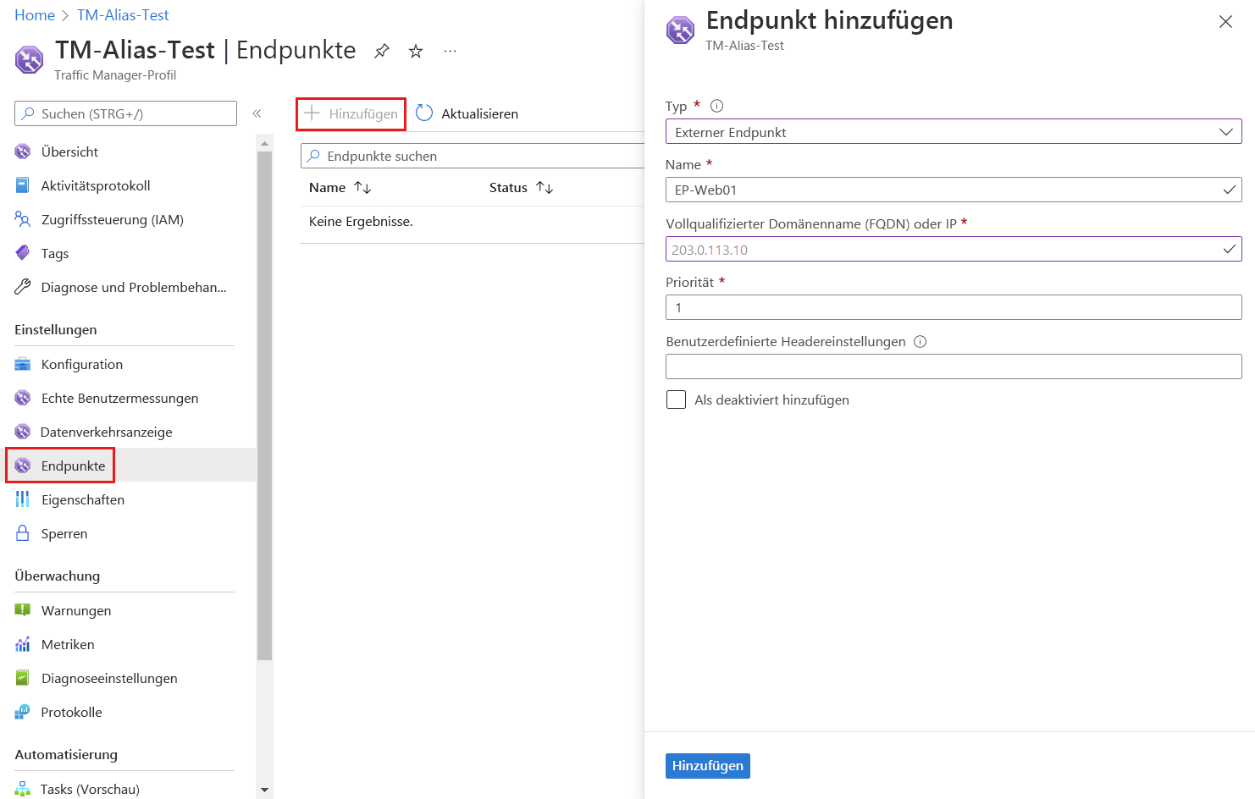Enable the Als deaktiviert hinzufügen checkbox
1255x799 pixels.
point(676,399)
